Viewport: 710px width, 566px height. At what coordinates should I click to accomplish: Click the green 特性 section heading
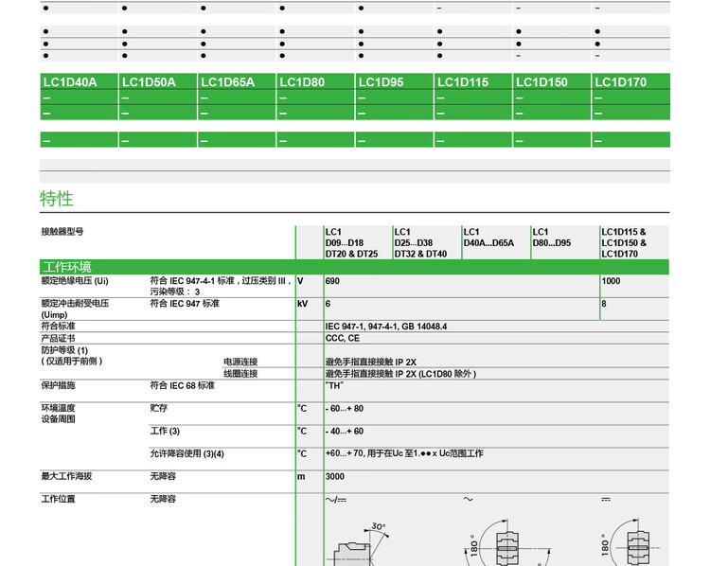coord(57,199)
